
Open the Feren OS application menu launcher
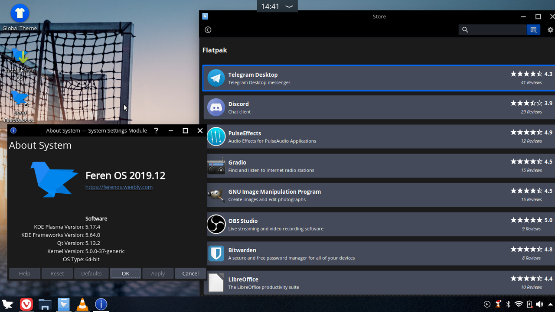pyautogui.click(x=7, y=304)
